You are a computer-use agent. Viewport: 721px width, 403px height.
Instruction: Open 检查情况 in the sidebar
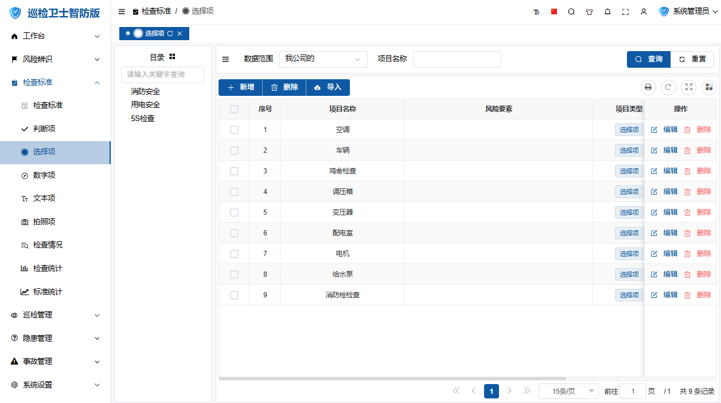(x=55, y=245)
